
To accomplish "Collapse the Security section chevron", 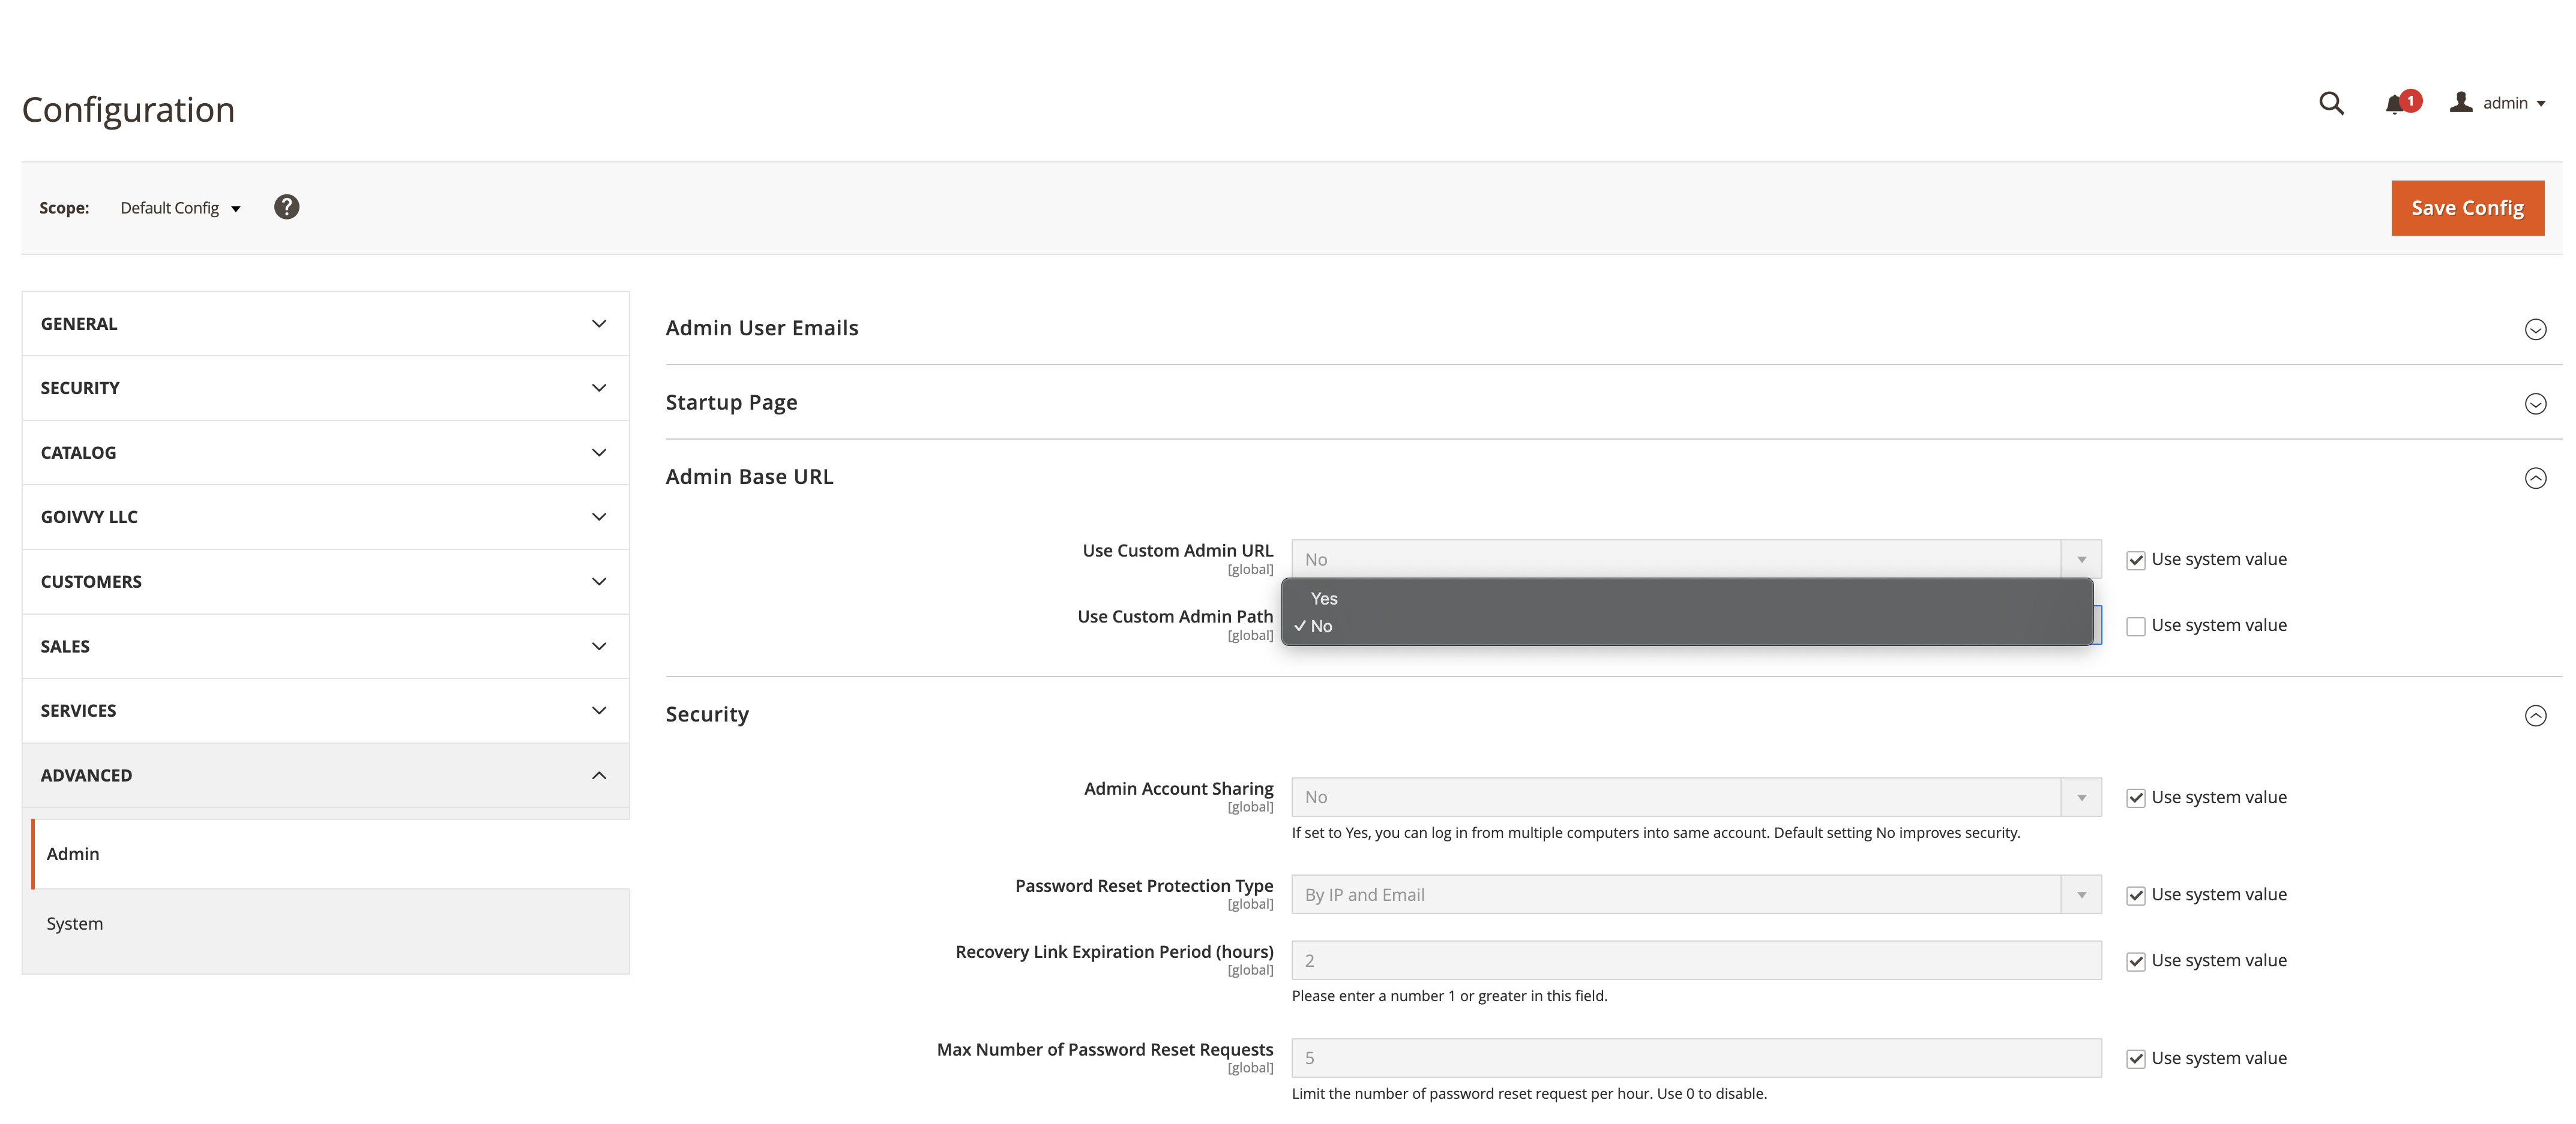I will [x=2536, y=716].
